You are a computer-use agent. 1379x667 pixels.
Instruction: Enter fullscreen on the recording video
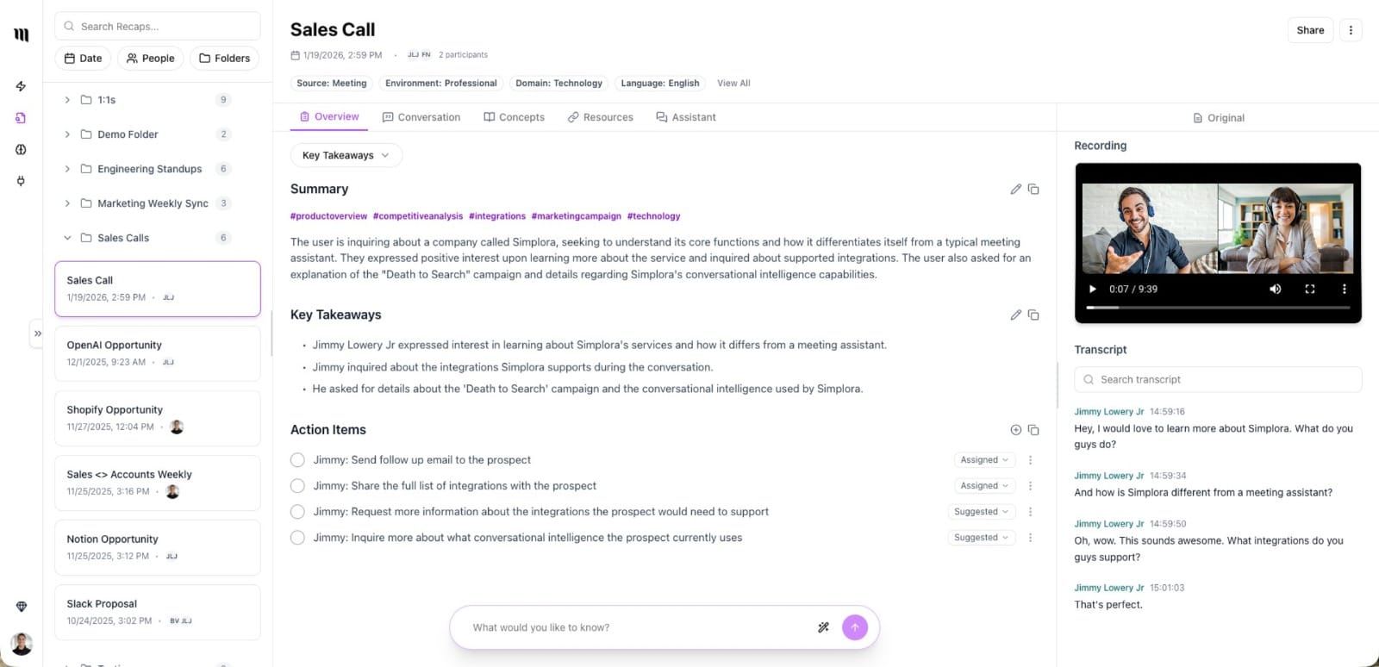pyautogui.click(x=1309, y=290)
